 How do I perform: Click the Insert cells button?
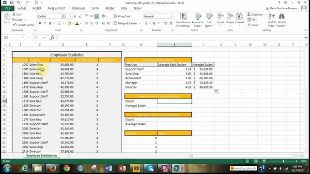[220, 20]
